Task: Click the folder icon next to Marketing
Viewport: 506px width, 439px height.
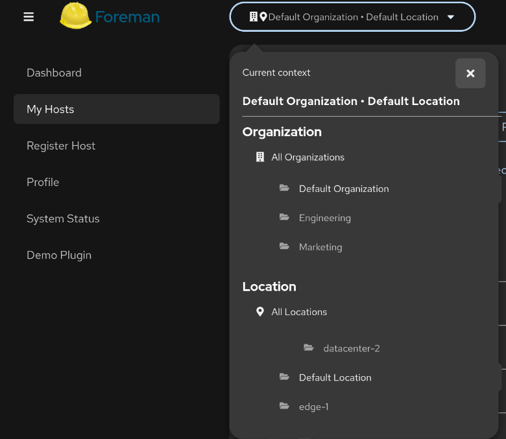Action: (284, 247)
